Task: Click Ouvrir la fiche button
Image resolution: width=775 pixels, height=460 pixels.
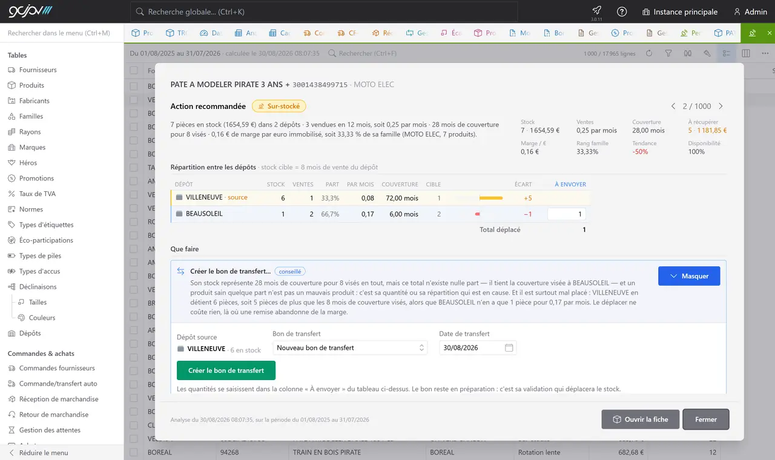Action: (x=640, y=419)
